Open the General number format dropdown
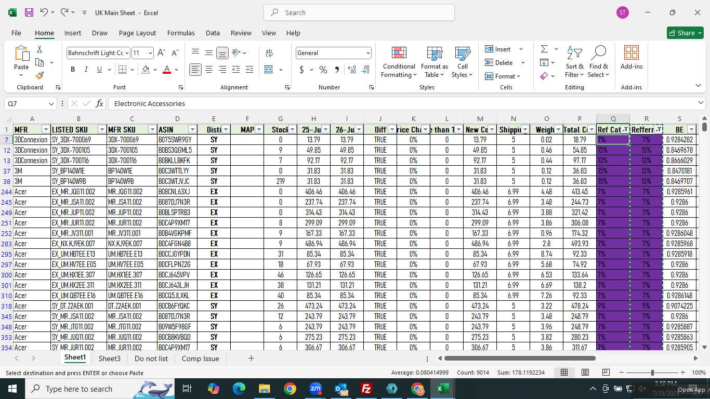 (x=368, y=52)
